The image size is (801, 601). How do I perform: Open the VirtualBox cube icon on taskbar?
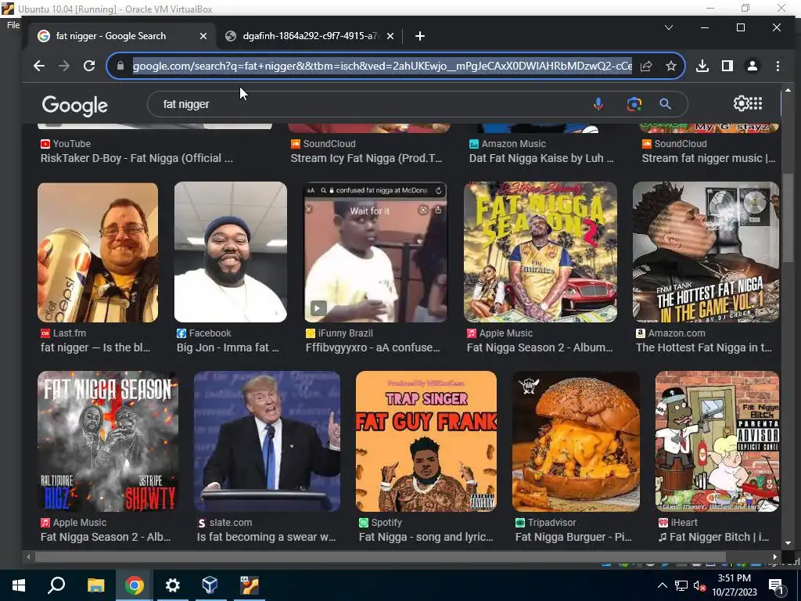click(210, 585)
